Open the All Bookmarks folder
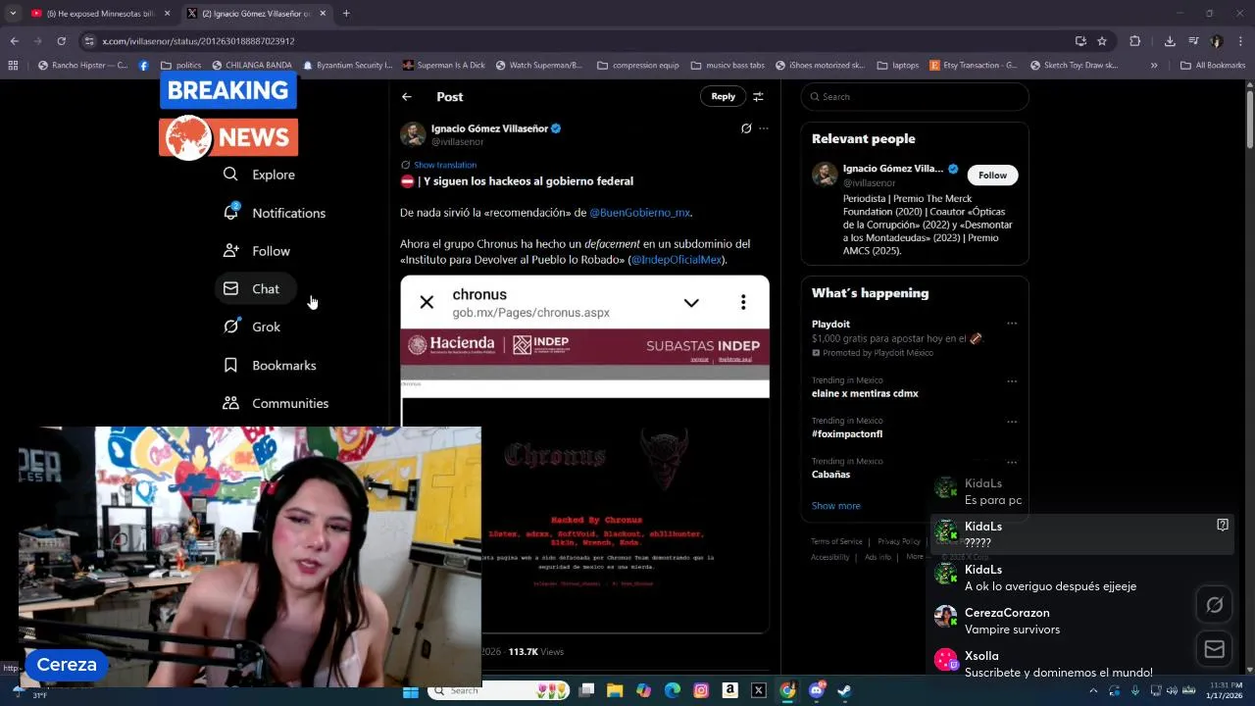The width and height of the screenshot is (1255, 706). 1212,66
